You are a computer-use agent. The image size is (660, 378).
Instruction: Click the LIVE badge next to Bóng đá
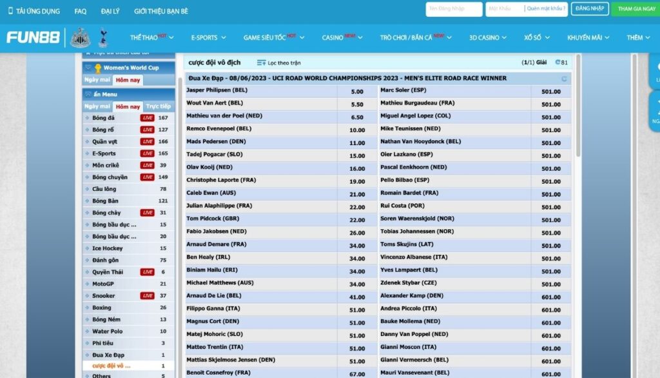pyautogui.click(x=147, y=118)
